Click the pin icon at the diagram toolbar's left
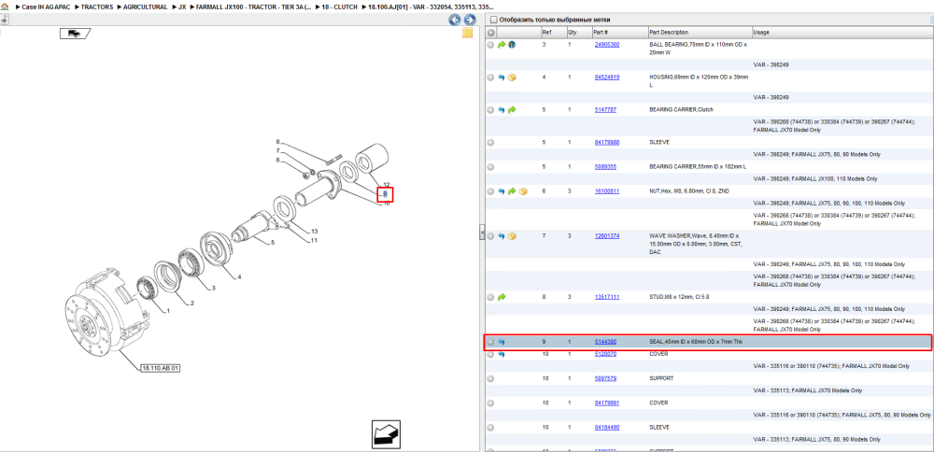934x452 pixels. [4, 20]
